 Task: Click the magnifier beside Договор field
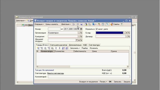[x=129, y=36]
